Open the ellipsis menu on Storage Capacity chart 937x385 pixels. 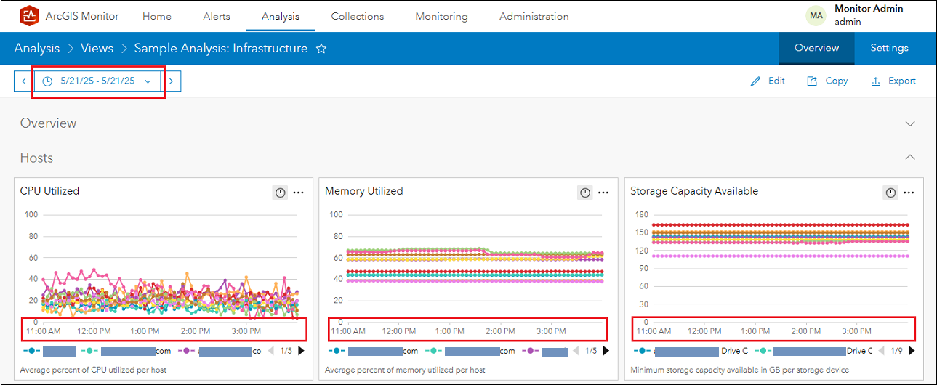click(x=909, y=192)
